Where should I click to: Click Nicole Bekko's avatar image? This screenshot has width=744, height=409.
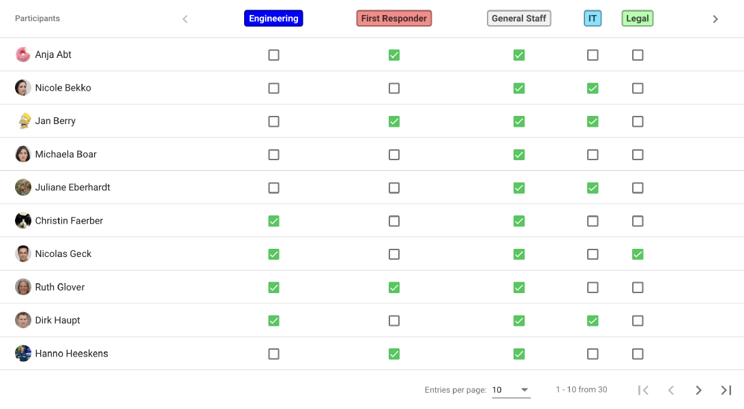[x=23, y=88]
